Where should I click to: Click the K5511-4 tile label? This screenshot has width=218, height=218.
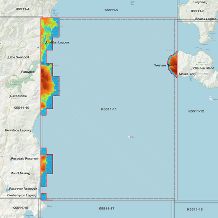point(22,9)
